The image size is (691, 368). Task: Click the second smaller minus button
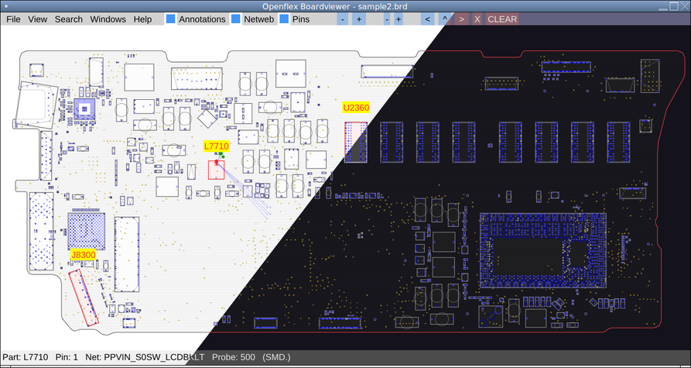click(387, 19)
